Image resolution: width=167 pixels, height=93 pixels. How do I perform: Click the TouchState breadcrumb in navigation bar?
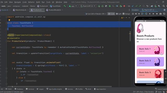[55, 6]
